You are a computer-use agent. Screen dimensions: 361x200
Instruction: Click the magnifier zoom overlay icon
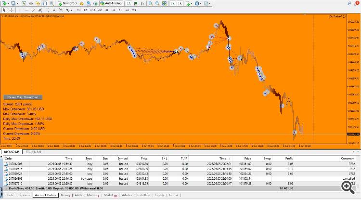(x=348, y=187)
